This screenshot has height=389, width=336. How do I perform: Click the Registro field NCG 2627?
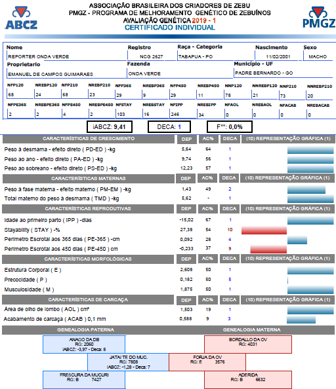tap(152, 56)
